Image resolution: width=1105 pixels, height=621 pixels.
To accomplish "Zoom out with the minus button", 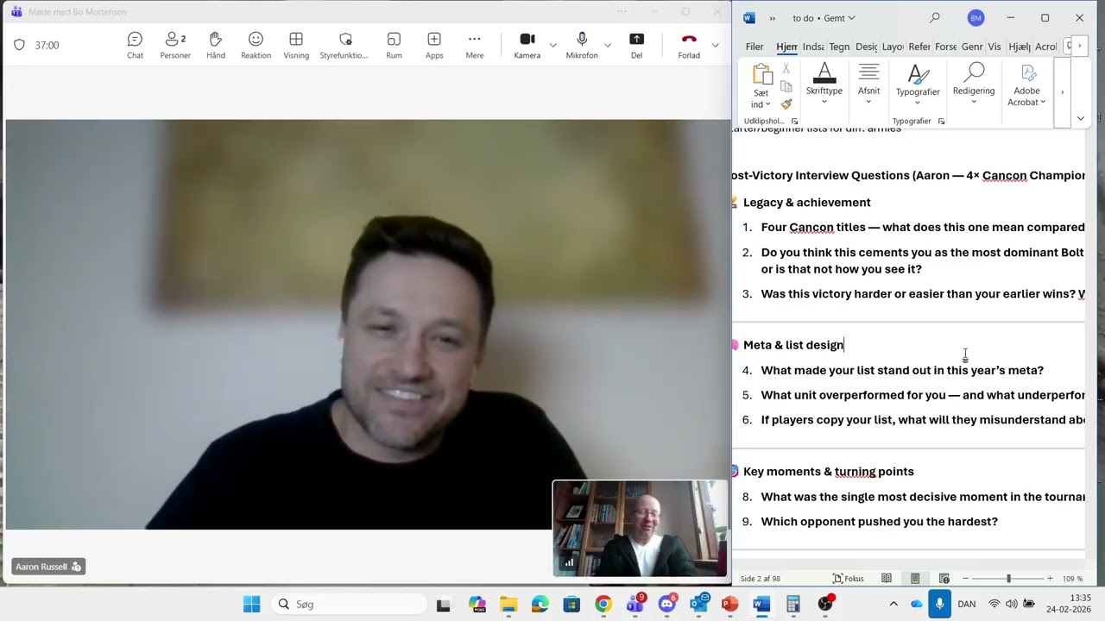I will pos(965,579).
